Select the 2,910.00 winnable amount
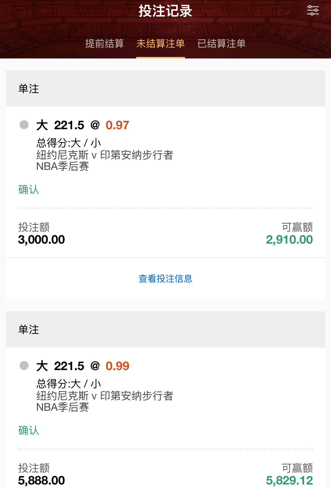The width and height of the screenshot is (331, 488). [x=289, y=240]
